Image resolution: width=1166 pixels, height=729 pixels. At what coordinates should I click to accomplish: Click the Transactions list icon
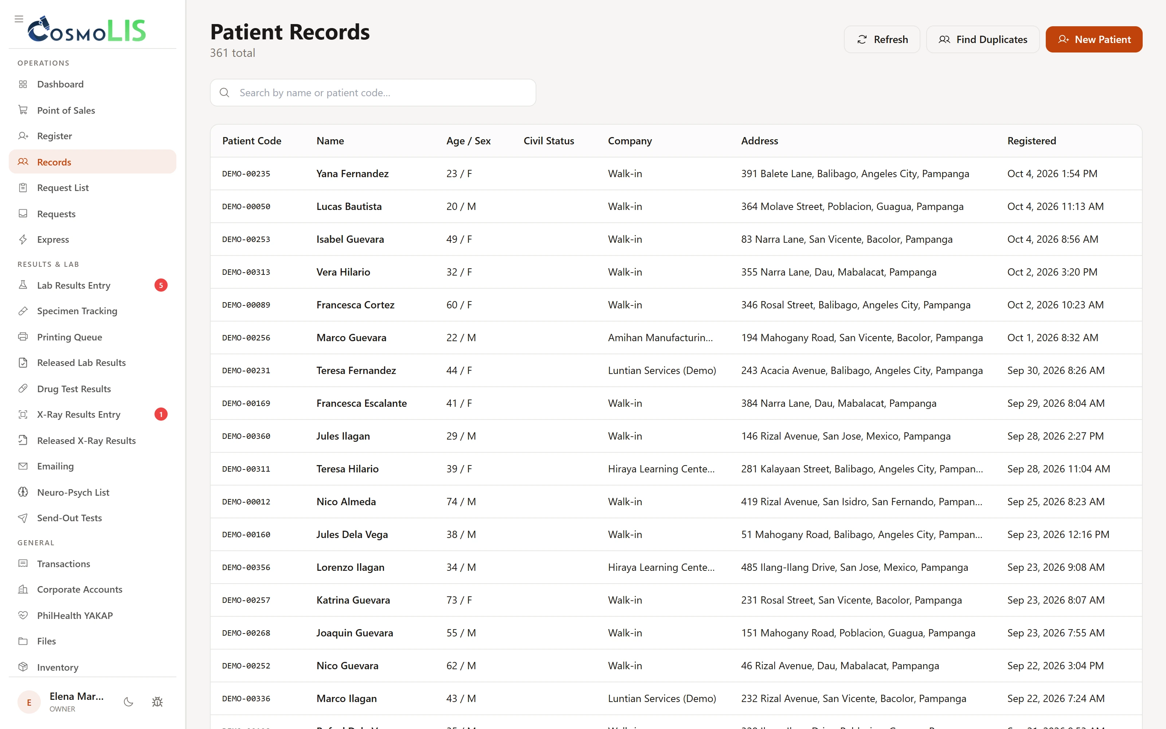coord(23,563)
